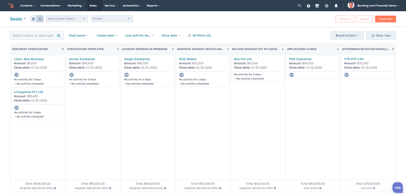The image size is (406, 194).
Task: Open the global search magnifier icon
Action: point(299,5)
